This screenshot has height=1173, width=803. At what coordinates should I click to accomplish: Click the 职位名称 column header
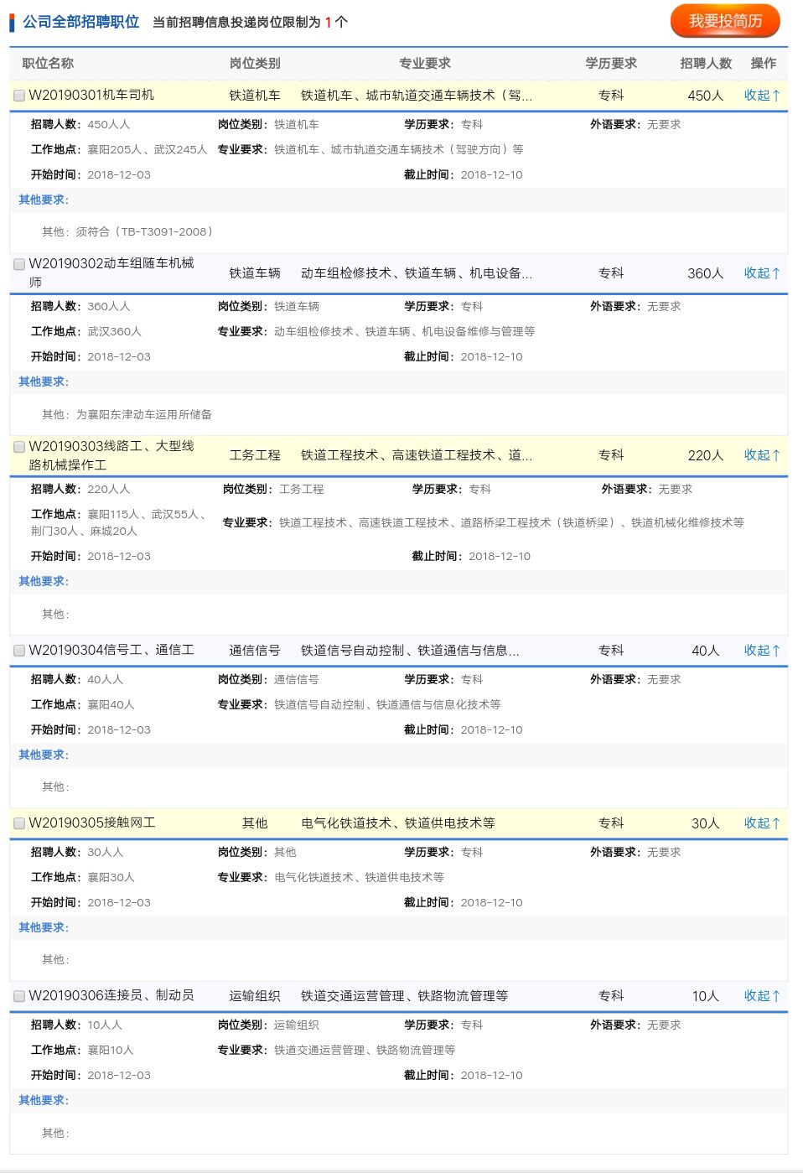click(x=48, y=63)
